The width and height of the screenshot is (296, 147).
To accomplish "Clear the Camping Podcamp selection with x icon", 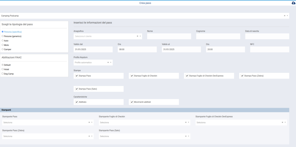I will (284, 16).
